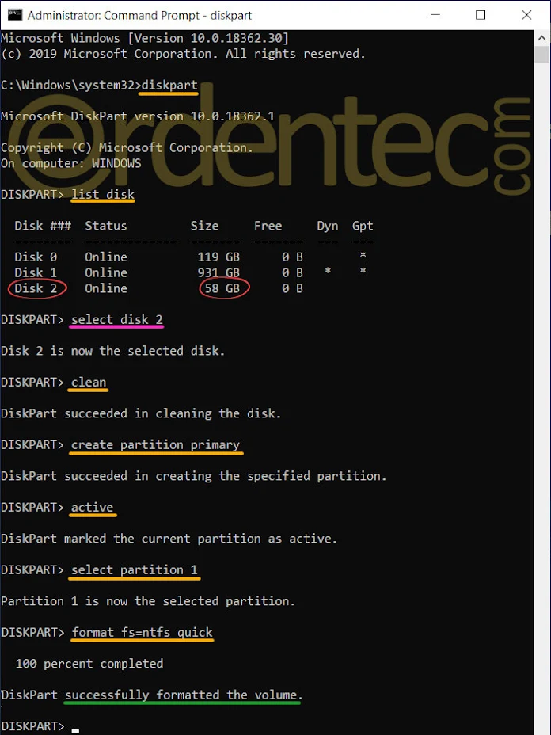Click the 'Disk 2' row entry
The height and width of the screenshot is (735, 551).
pos(36,288)
